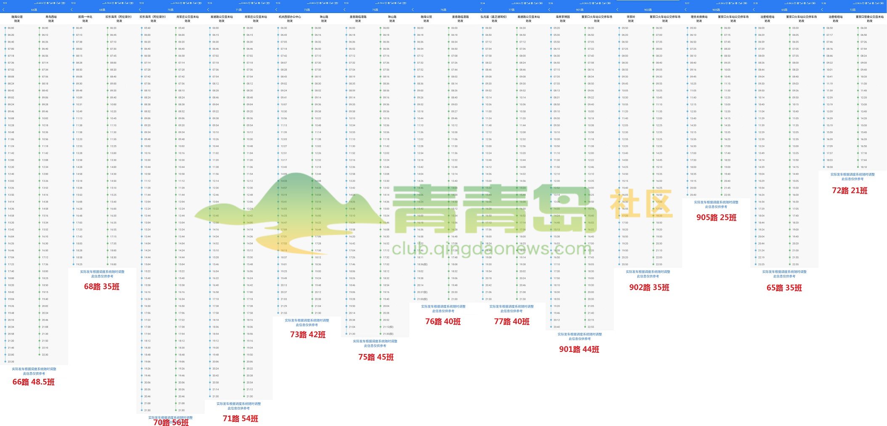Select 肖家庄公交首末站 header on 71路 screen
The height and width of the screenshot is (426, 887).
[256, 19]
